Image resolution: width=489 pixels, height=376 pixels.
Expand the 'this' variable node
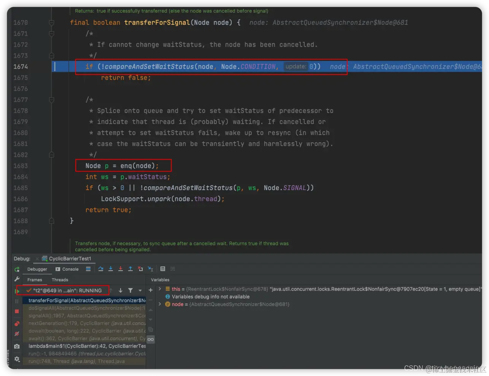160,289
